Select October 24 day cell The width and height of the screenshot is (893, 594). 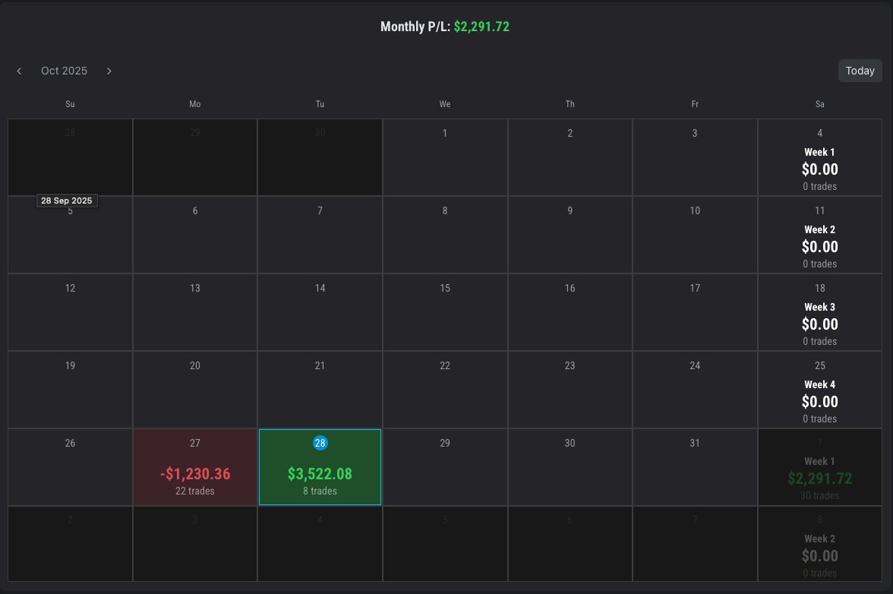click(695, 390)
